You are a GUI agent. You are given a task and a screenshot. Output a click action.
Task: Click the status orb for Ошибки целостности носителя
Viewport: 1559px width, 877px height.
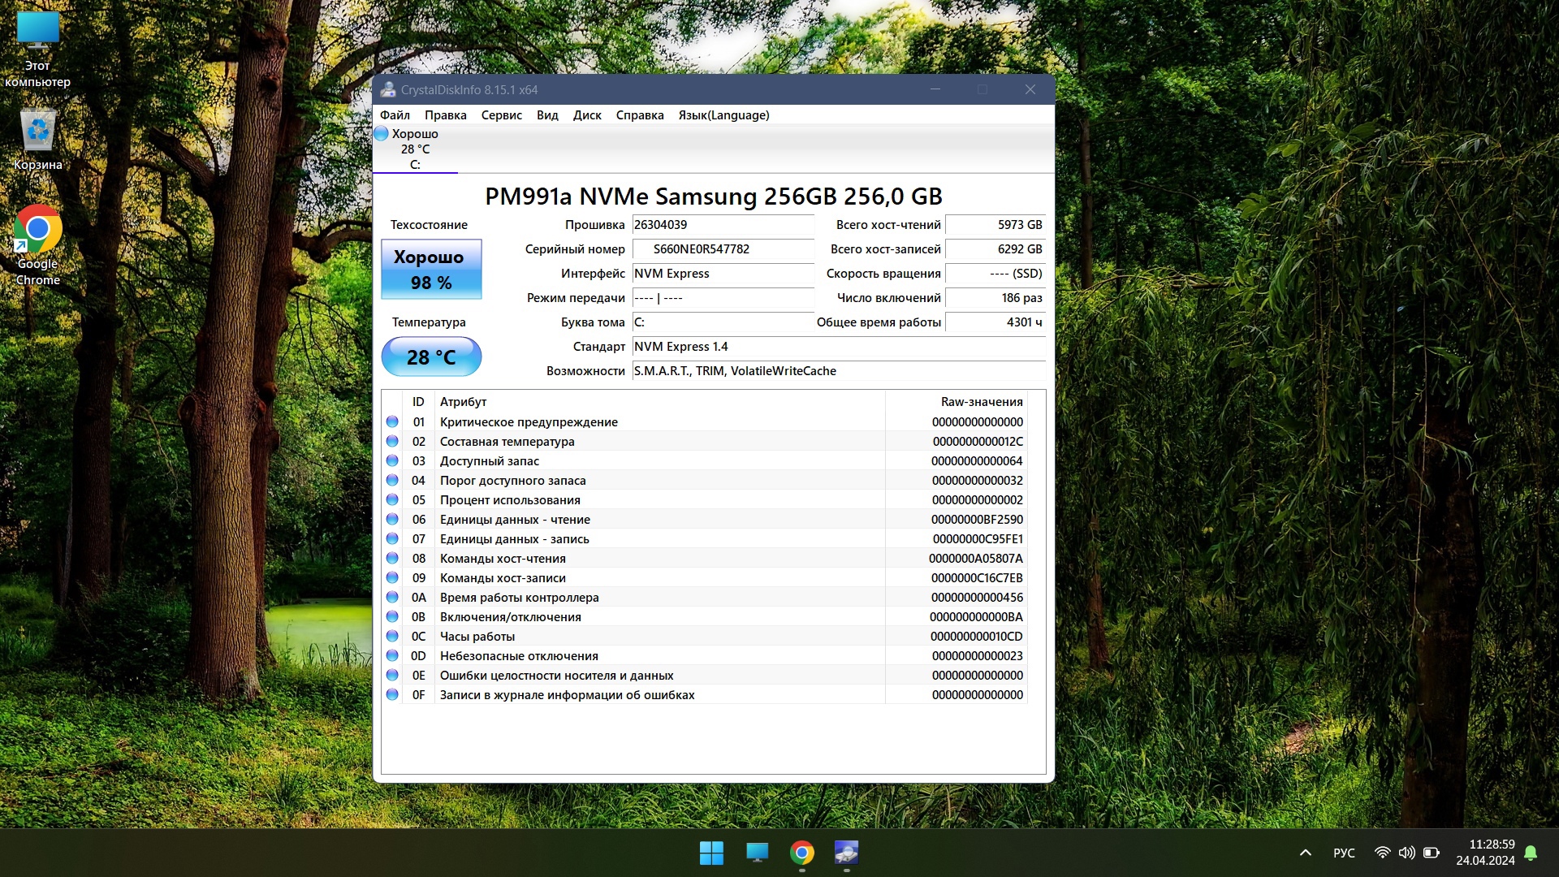point(392,675)
